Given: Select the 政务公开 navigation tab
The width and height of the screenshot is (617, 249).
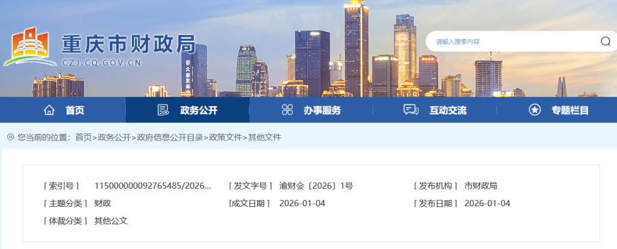Looking at the screenshot, I should point(198,110).
